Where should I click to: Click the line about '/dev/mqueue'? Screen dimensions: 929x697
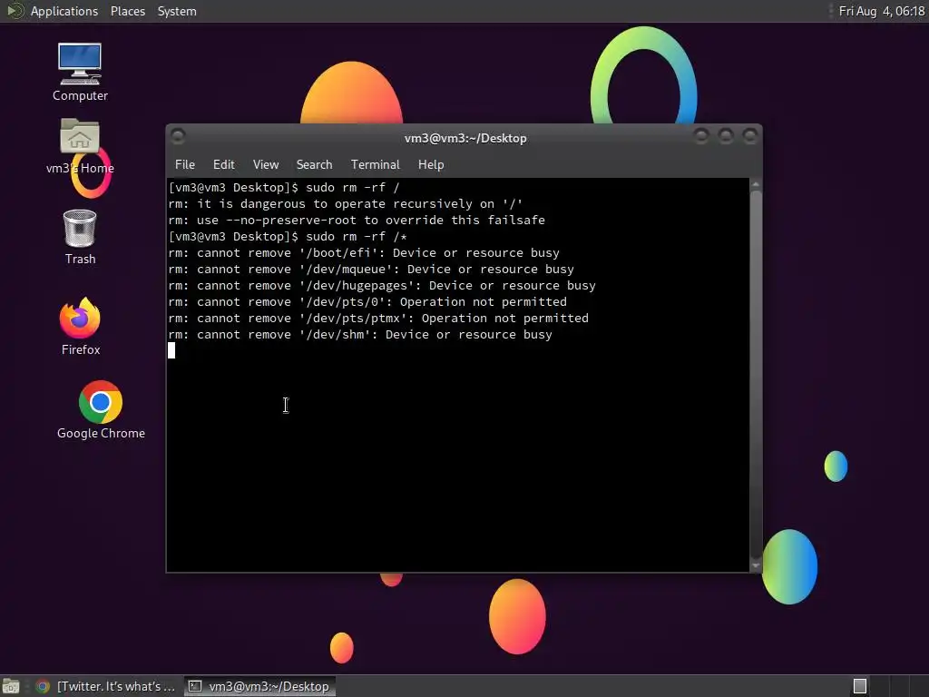point(371,269)
